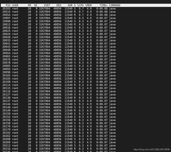Click the SHR column header
The image size is (171, 152).
click(70, 5)
